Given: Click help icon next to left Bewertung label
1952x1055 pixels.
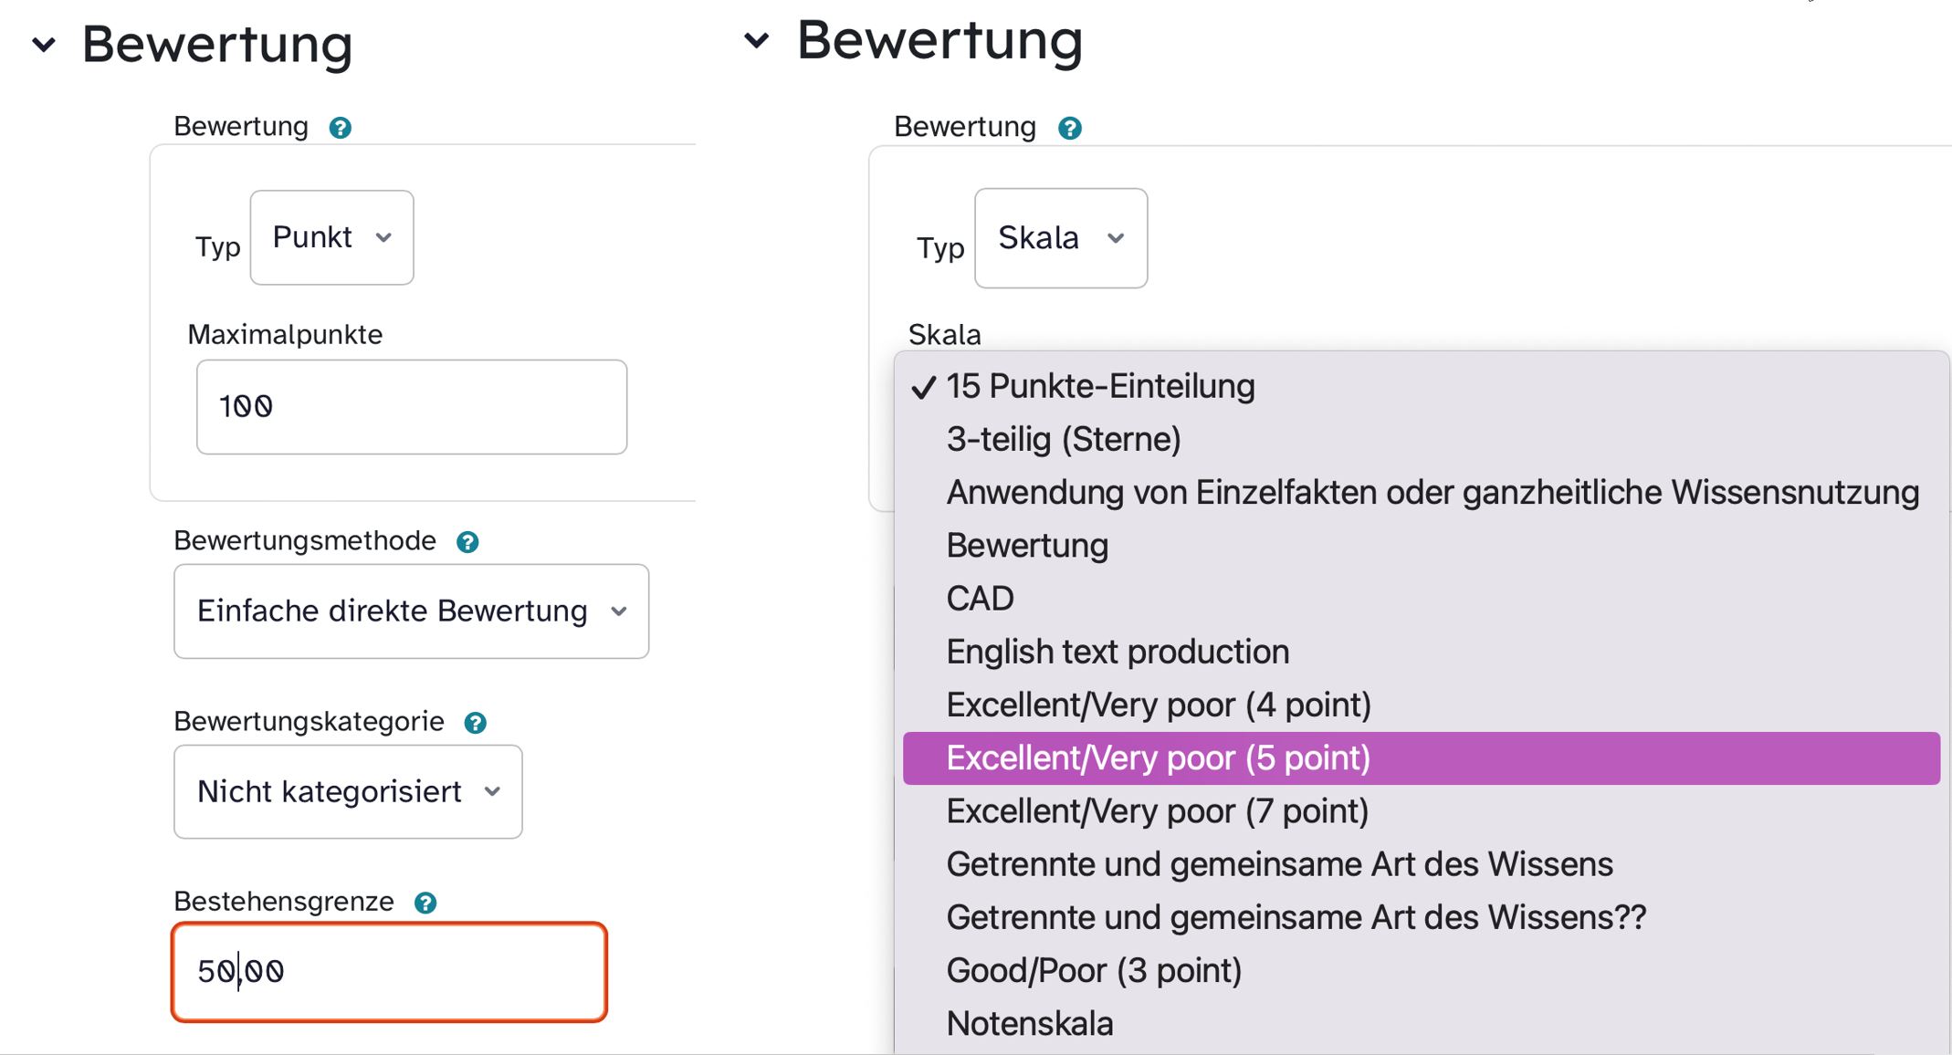Looking at the screenshot, I should pos(341,128).
